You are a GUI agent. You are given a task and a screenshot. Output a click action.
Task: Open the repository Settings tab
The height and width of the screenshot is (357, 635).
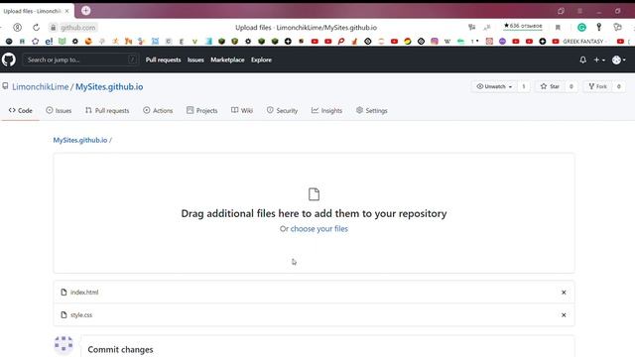tap(372, 110)
